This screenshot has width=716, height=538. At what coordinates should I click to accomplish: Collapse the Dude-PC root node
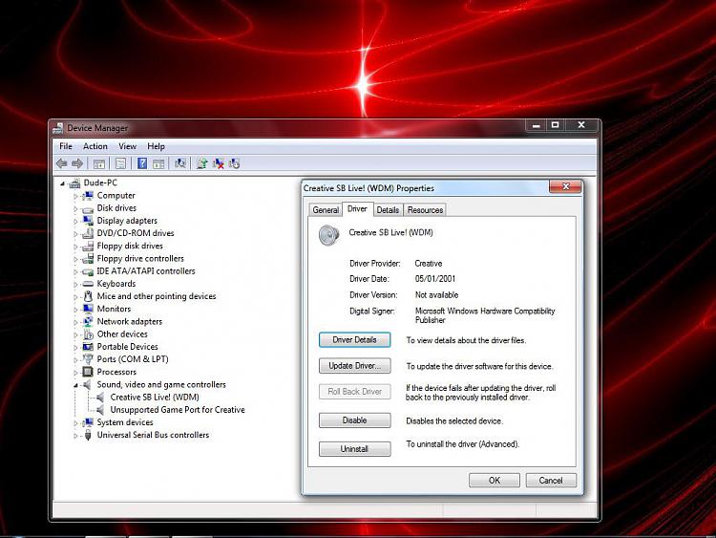coord(63,183)
